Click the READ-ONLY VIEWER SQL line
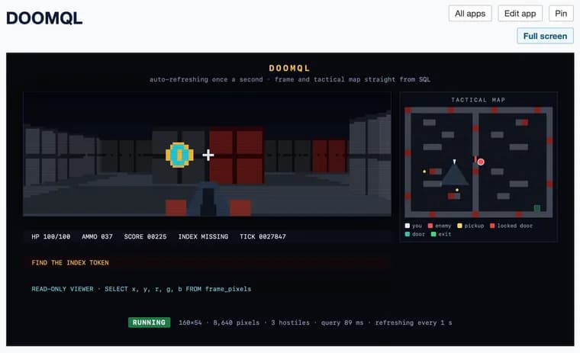580x353 pixels. pos(141,289)
